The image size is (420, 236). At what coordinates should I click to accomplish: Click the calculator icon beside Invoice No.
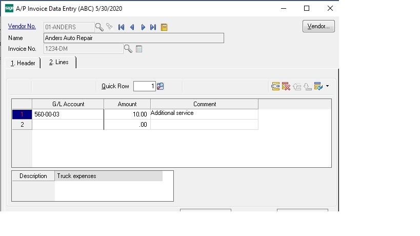(138, 49)
